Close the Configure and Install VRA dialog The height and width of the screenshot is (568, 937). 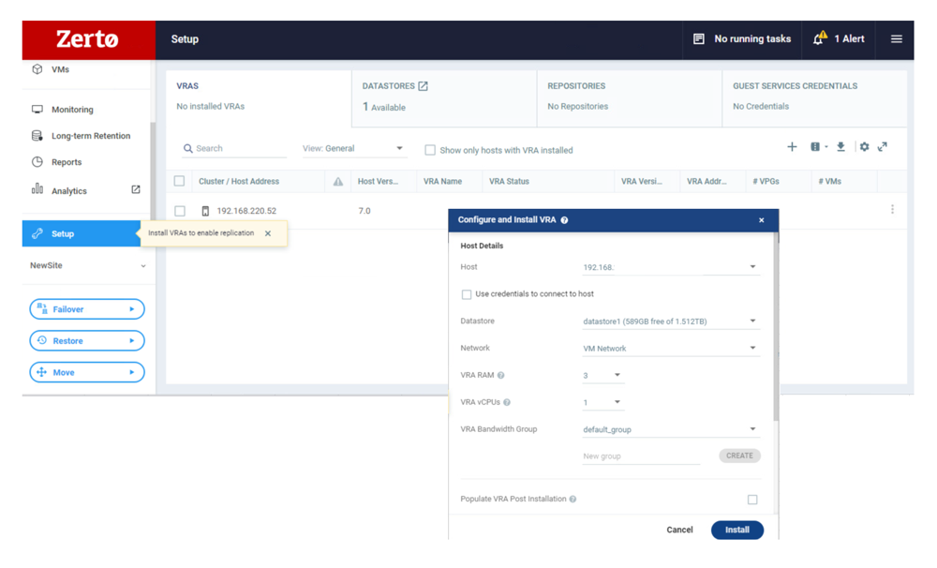coord(761,220)
